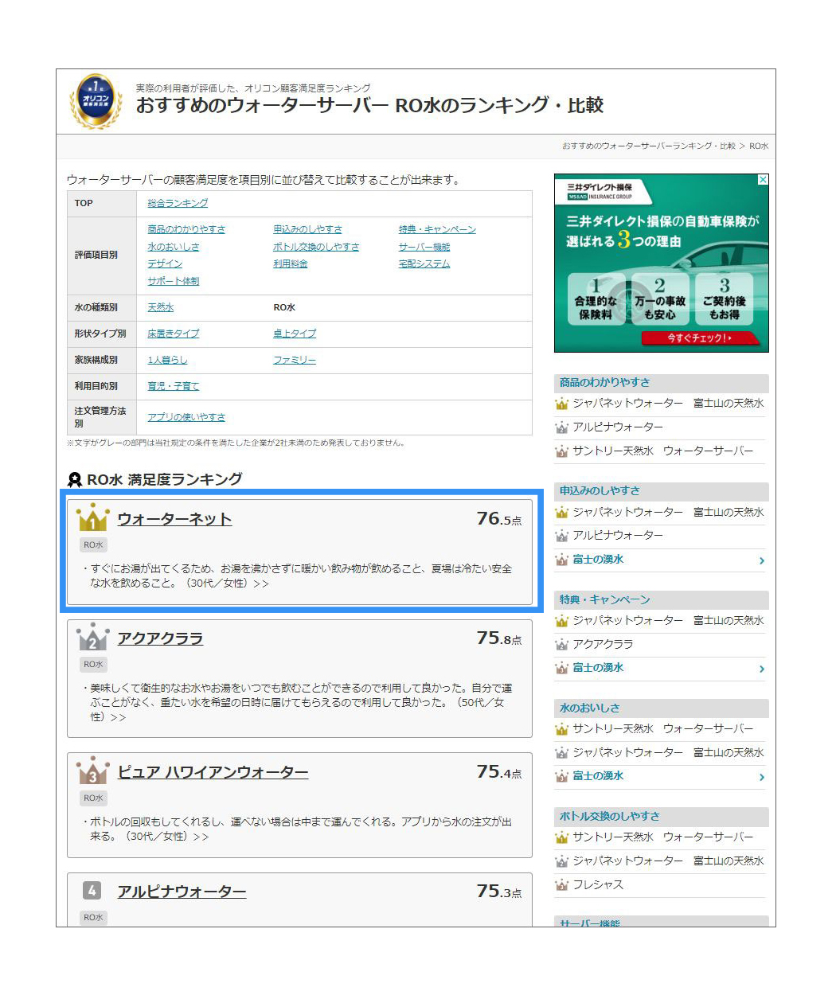Click the 三井ダイレクト損保 ad banner image
Image resolution: width=836 pixels, height=1003 pixels.
coord(662,263)
